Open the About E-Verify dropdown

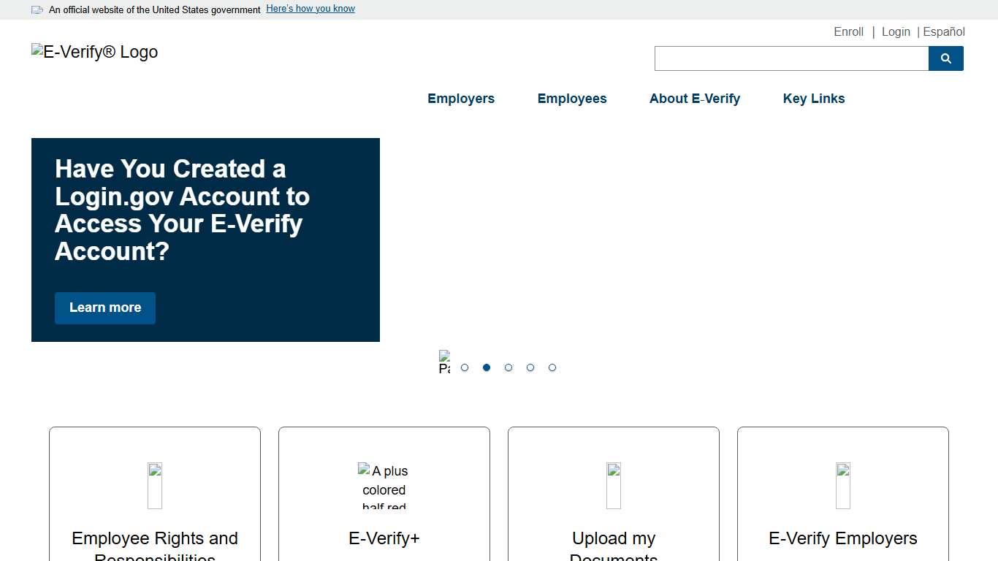click(694, 99)
